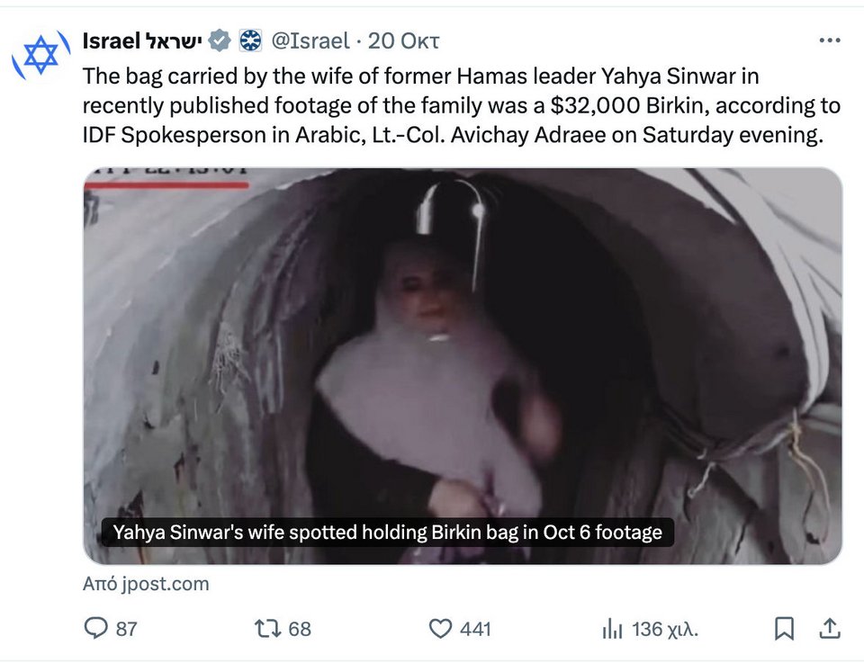
Task: Bookmark this post
Action: (784, 628)
